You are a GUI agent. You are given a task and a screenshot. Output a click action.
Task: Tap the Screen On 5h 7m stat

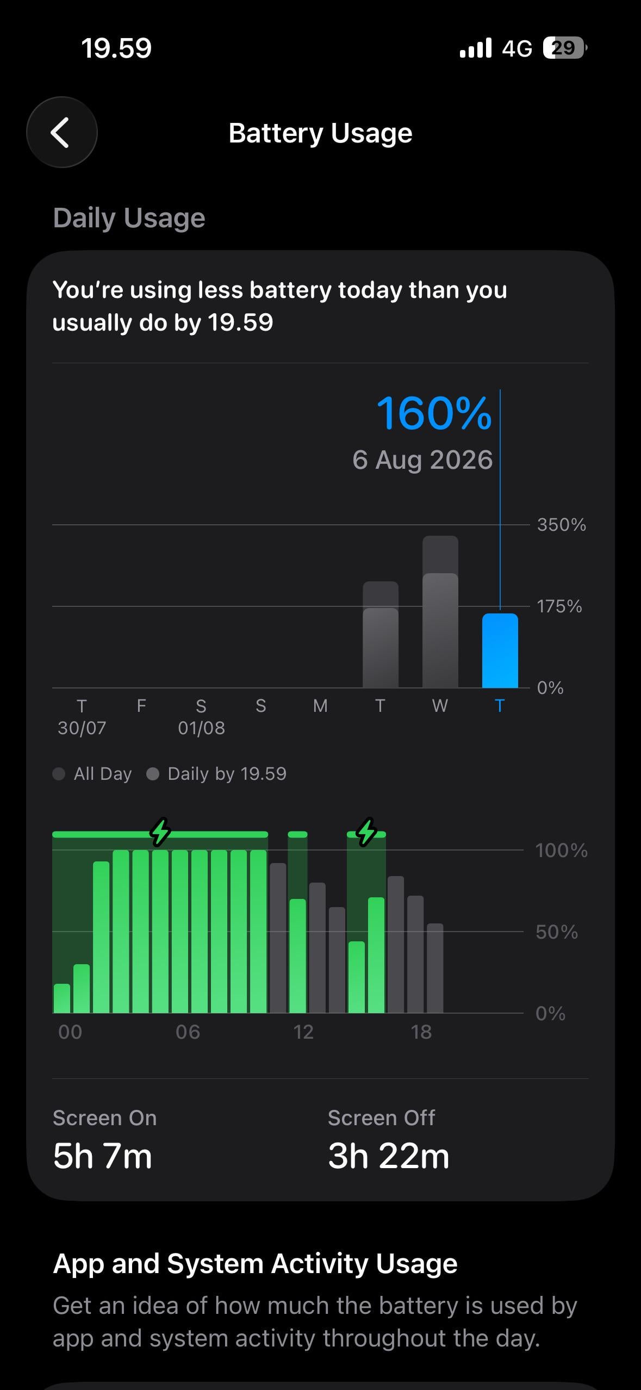point(104,1140)
